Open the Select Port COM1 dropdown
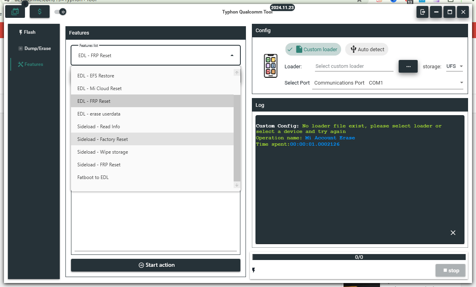This screenshot has width=476, height=287. tap(388, 83)
